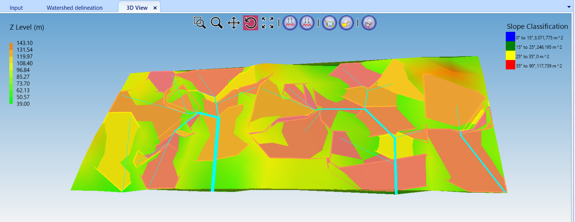Click the Z Level color gradient bar
The height and width of the screenshot is (222, 575).
[x=11, y=73]
